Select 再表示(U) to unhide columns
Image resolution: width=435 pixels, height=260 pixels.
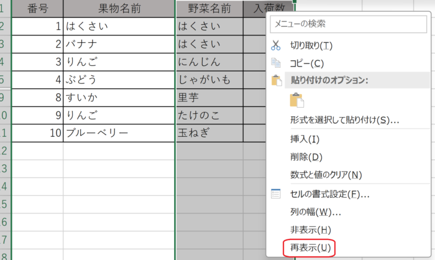[x=309, y=248]
